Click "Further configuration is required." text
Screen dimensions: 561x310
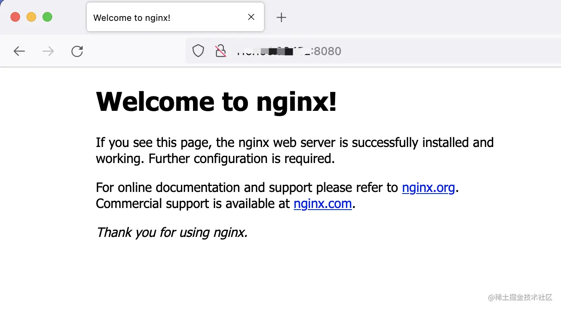(242, 159)
